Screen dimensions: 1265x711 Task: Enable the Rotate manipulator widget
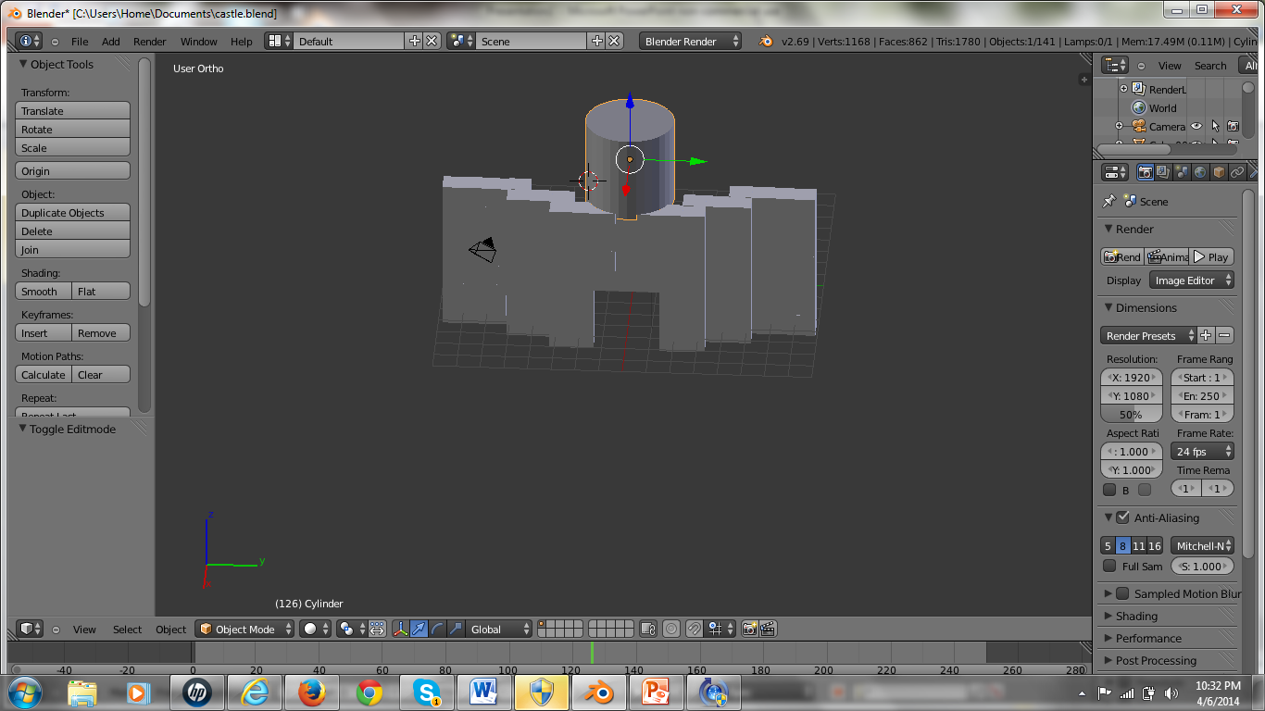tap(437, 629)
